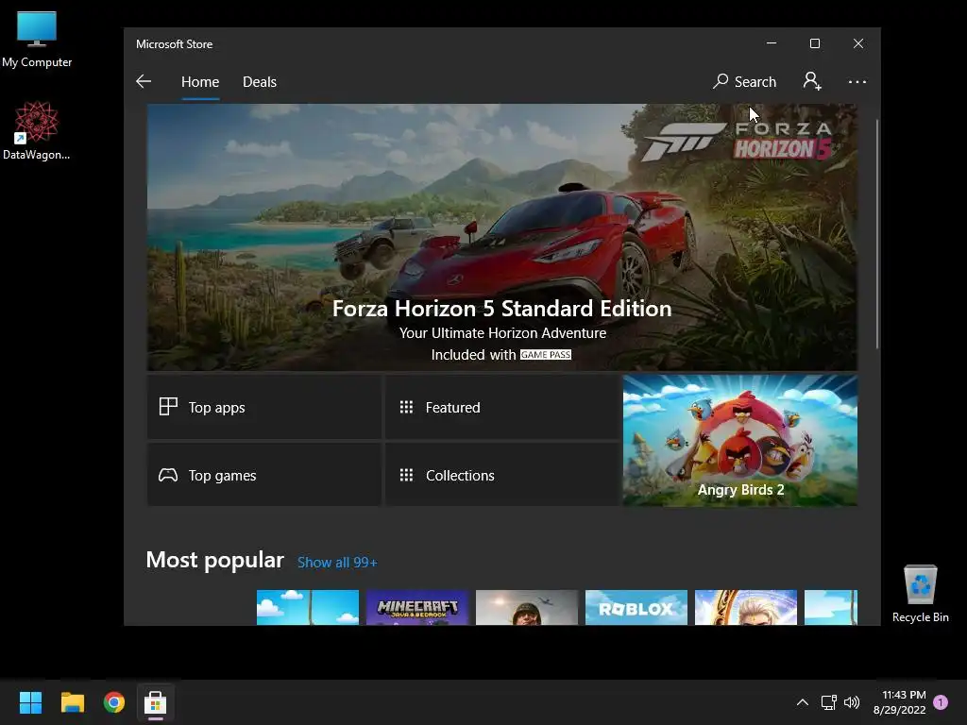Image resolution: width=967 pixels, height=725 pixels.
Task: Open the soldier game thumbnail
Action: tap(527, 607)
